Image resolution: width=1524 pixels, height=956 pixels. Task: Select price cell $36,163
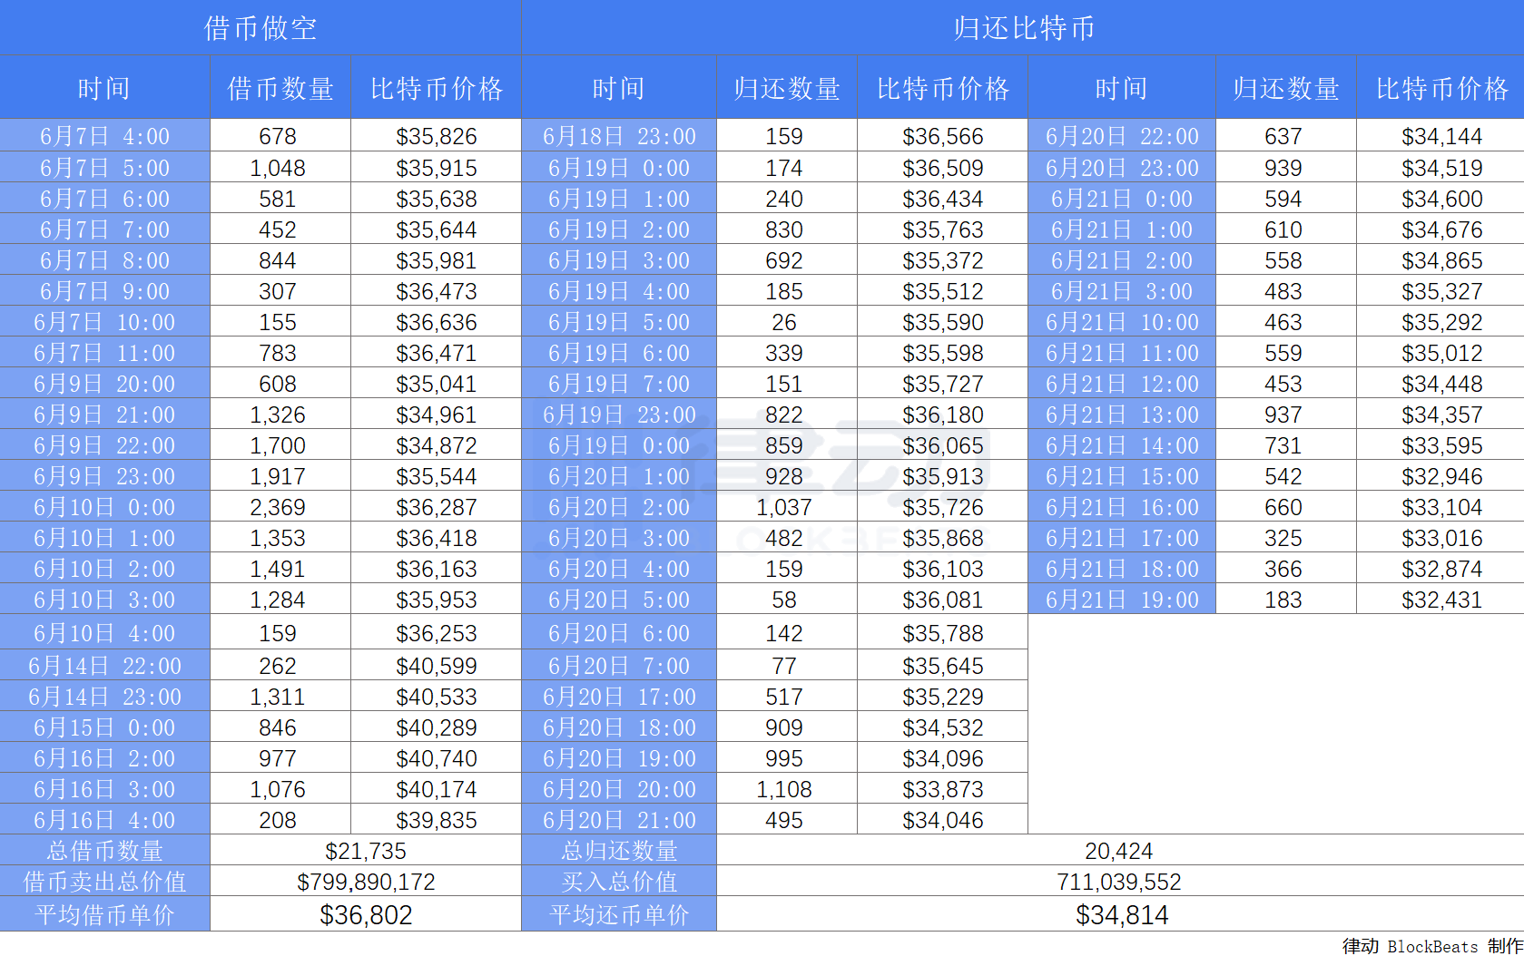click(x=437, y=569)
